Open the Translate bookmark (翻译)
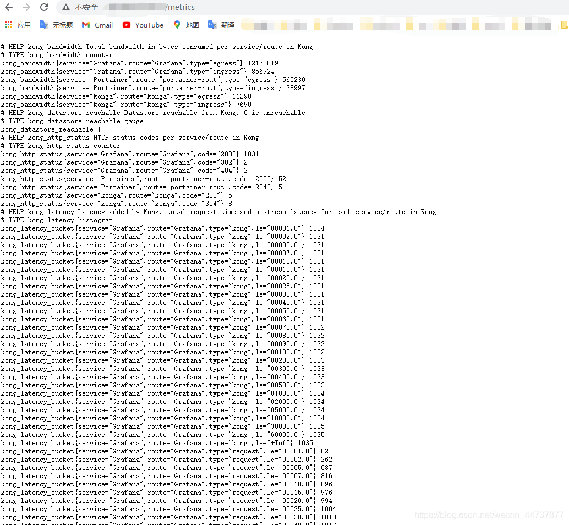The height and width of the screenshot is (525, 569). 221,25
